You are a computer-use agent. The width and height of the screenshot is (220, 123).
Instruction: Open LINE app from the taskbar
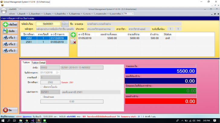click(45, 121)
